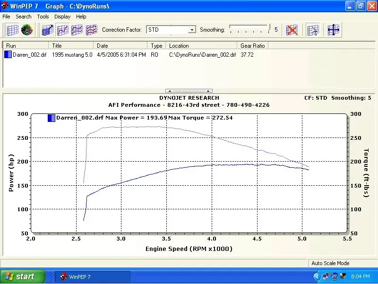Click the WinPEP title bar app icon

pyautogui.click(x=5, y=6)
